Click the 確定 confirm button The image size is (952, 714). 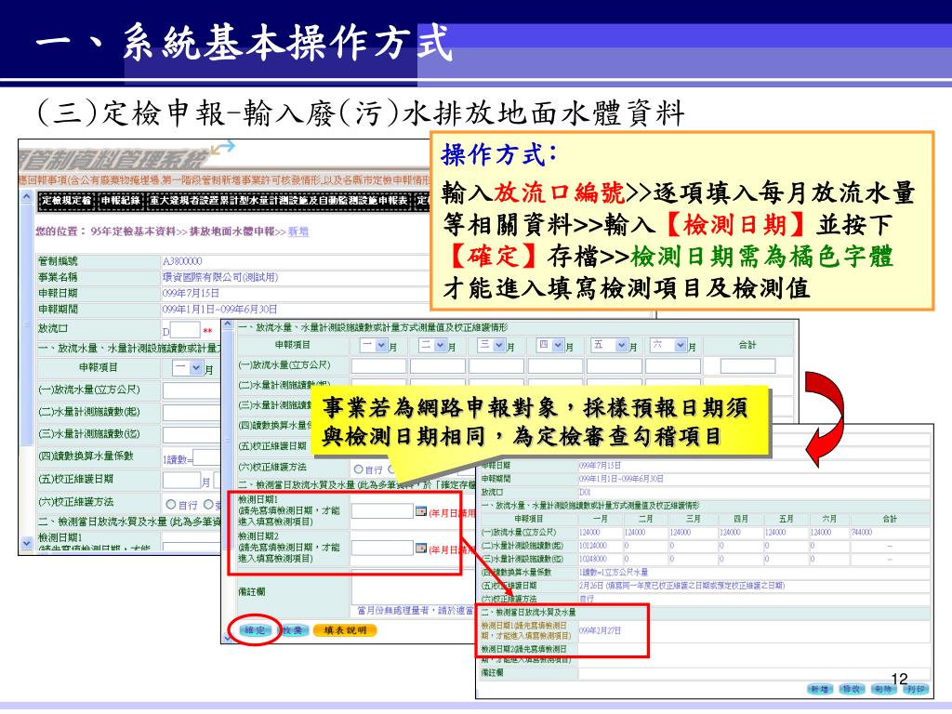pyautogui.click(x=255, y=630)
